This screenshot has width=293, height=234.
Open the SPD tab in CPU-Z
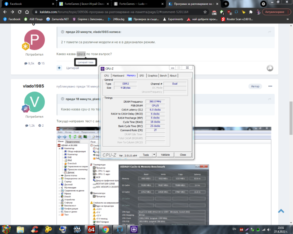click(x=142, y=76)
